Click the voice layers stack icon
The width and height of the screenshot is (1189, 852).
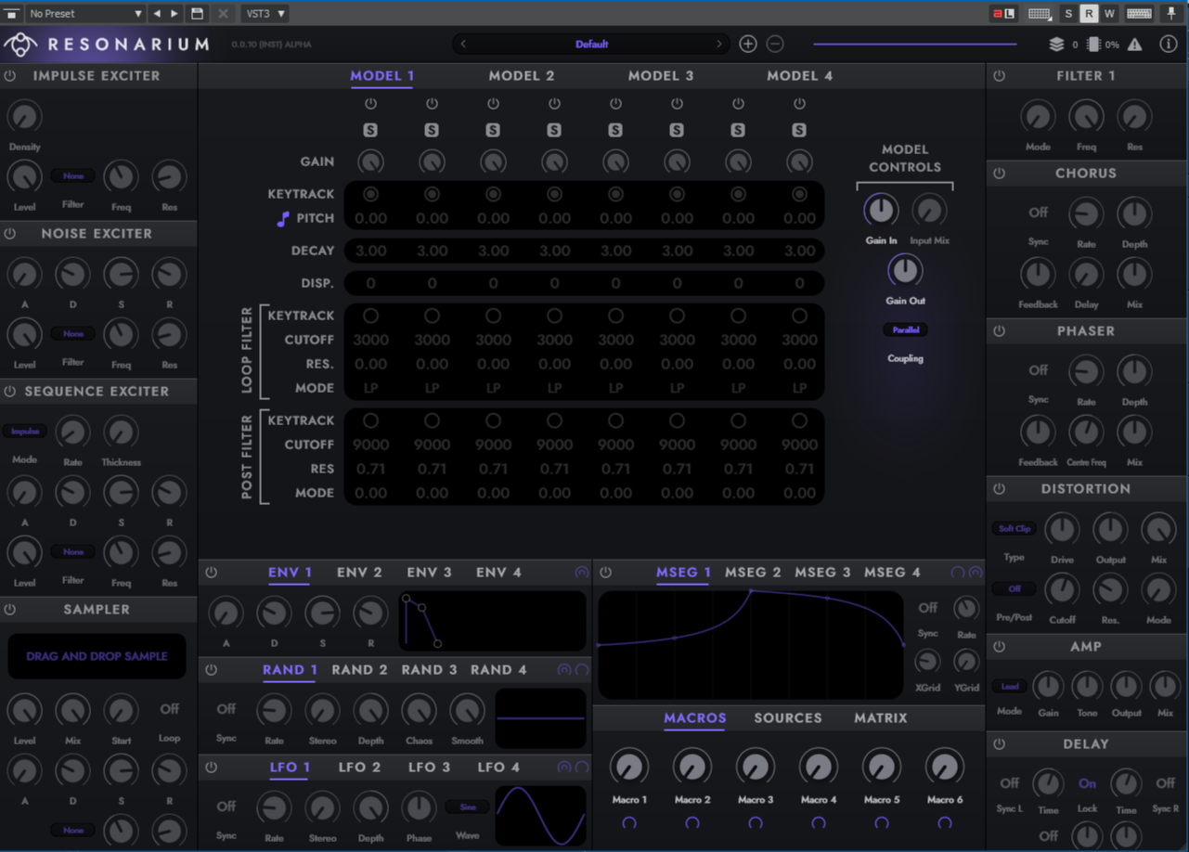click(1056, 45)
